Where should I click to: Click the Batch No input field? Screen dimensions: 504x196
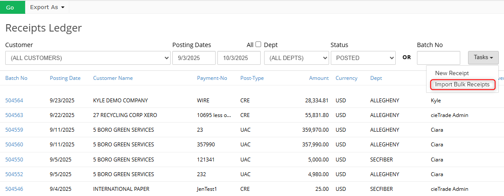(439, 58)
